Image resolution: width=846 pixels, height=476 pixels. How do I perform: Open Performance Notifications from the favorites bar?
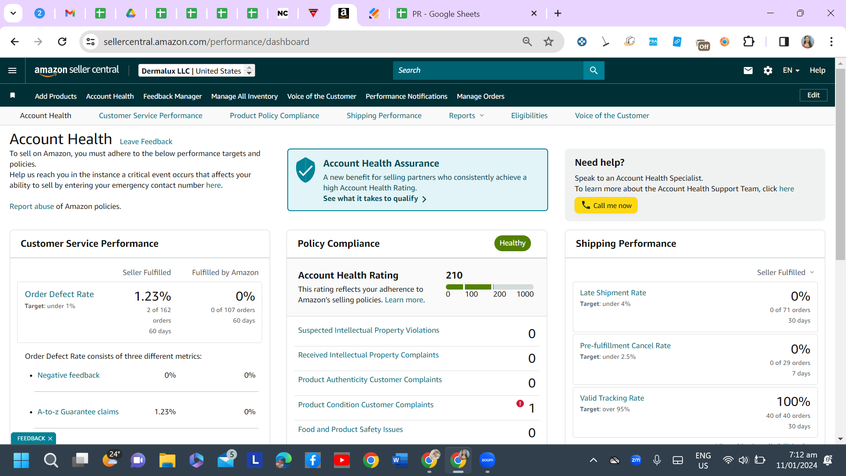tap(406, 96)
